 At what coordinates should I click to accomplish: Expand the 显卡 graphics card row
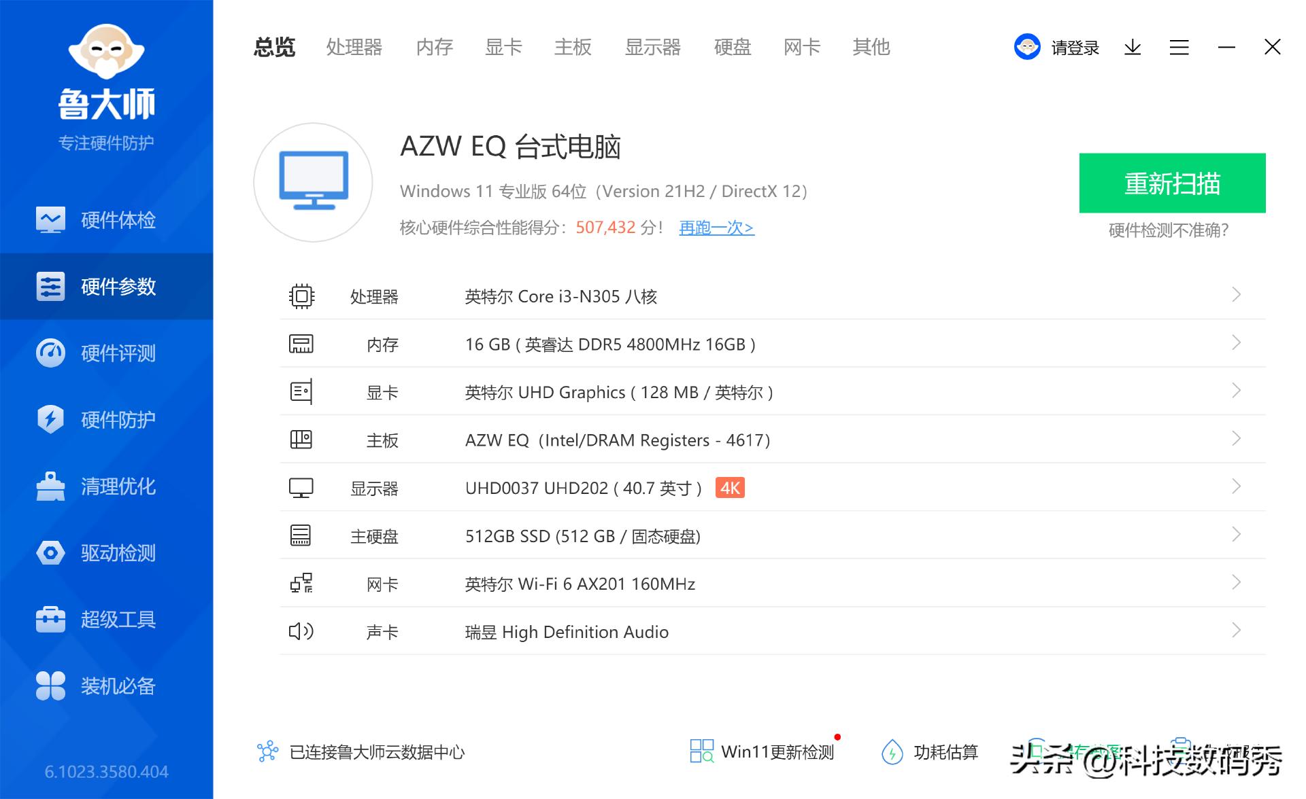(1236, 391)
